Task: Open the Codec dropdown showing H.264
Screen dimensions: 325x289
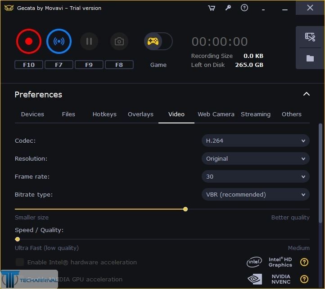Action: click(x=256, y=140)
